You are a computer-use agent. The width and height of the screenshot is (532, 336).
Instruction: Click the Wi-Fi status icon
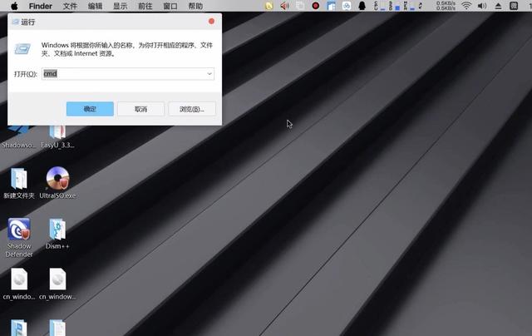tap(467, 6)
